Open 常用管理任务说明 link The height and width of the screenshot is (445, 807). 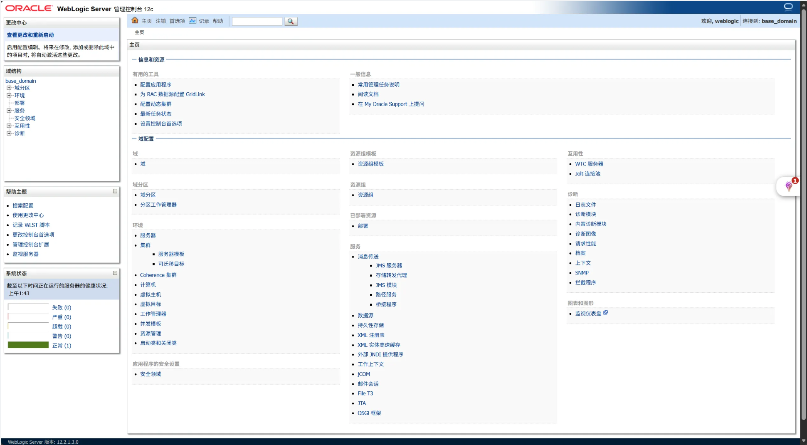378,84
